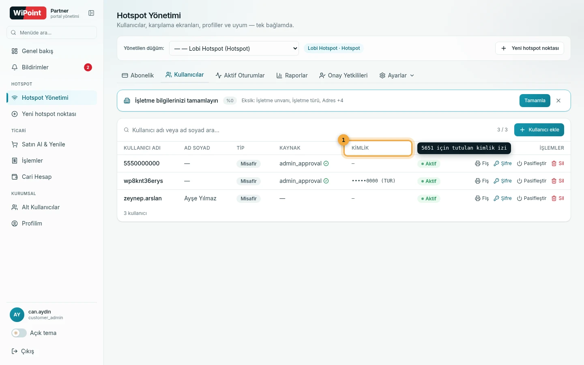Delete user zeynep.arslan with Sil

(x=558, y=198)
